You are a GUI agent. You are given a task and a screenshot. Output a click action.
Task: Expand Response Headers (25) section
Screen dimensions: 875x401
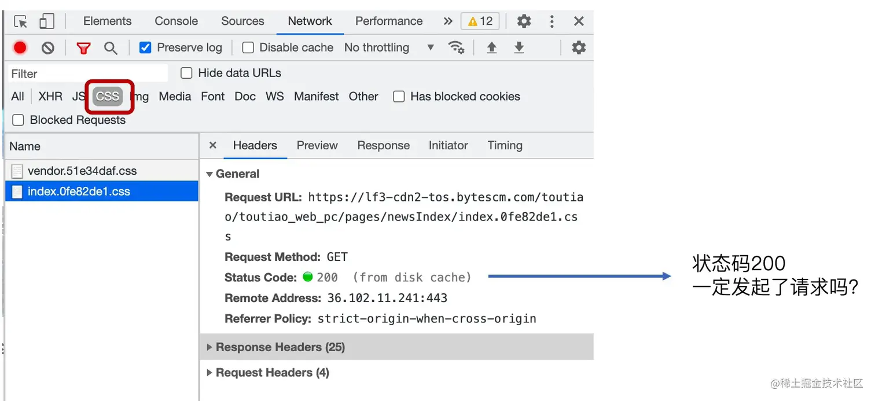[x=280, y=347]
